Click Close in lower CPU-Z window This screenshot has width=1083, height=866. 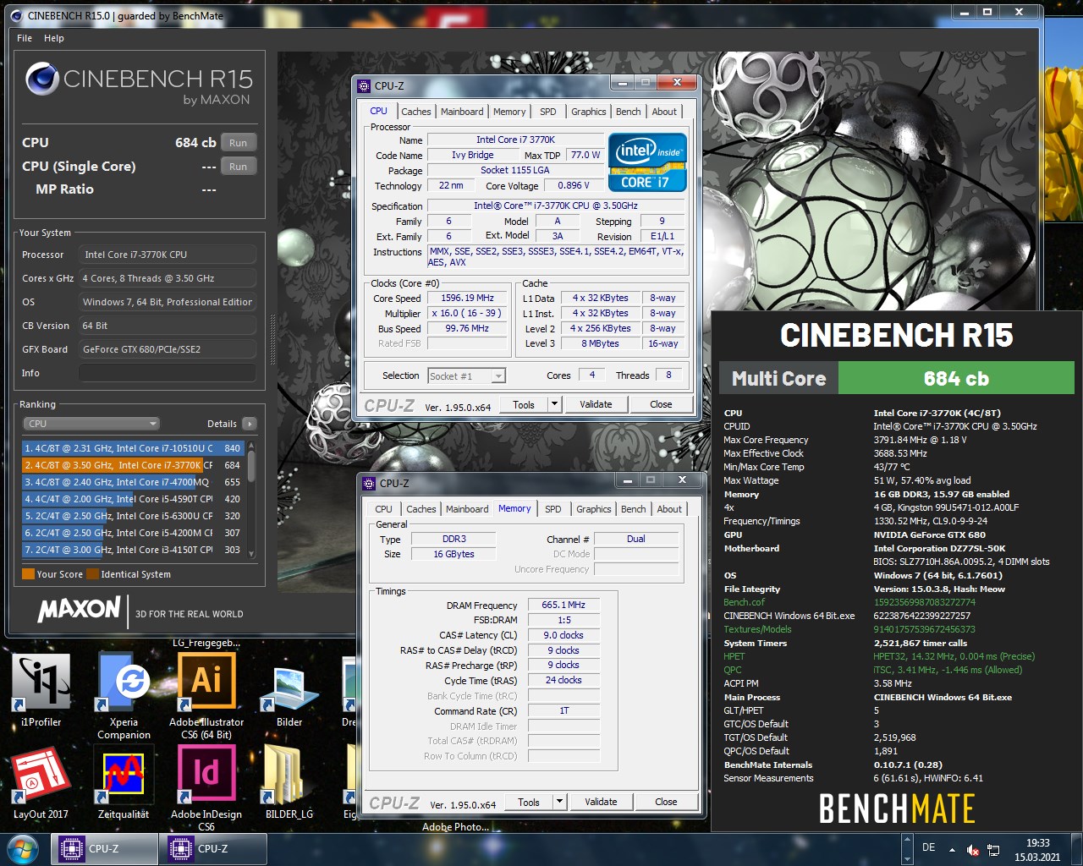[666, 802]
